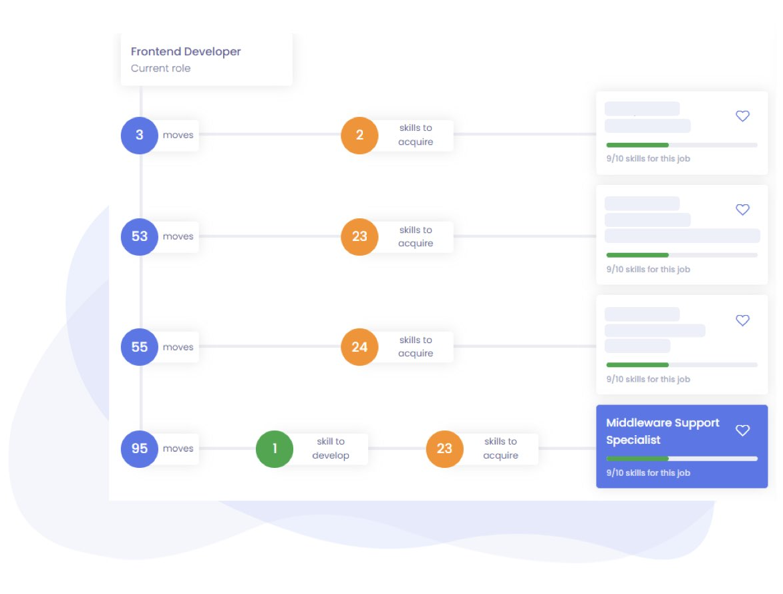Toggle heart on the third job card
783x594 pixels.
click(742, 320)
